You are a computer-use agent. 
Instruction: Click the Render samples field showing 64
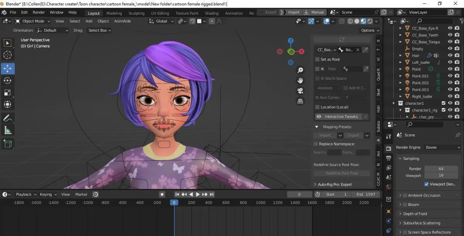pos(441,169)
